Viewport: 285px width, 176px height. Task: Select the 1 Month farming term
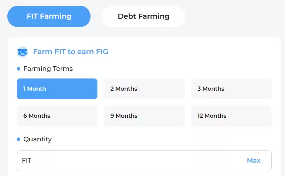57,89
